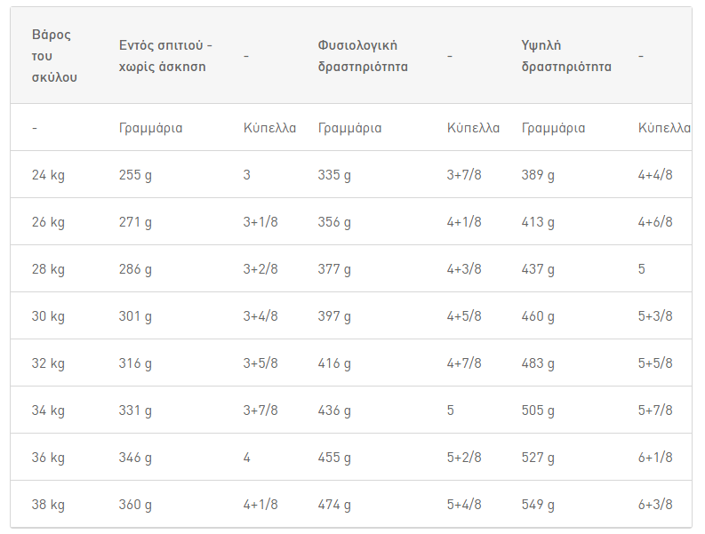Select the 36 kg weight cell
The height and width of the screenshot is (534, 705).
click(48, 458)
